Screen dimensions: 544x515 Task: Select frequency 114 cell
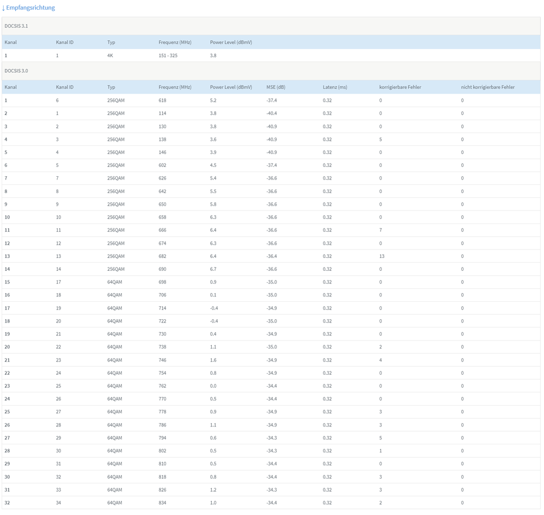point(162,113)
